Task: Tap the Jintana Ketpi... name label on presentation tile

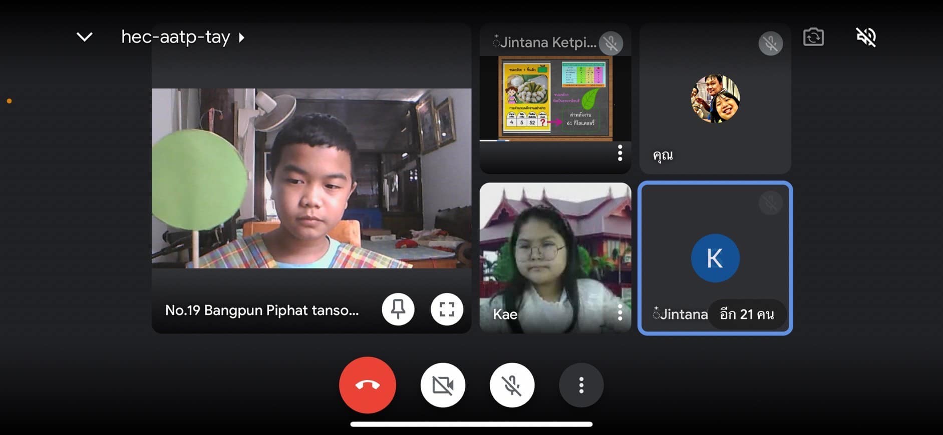Action: pyautogui.click(x=544, y=42)
